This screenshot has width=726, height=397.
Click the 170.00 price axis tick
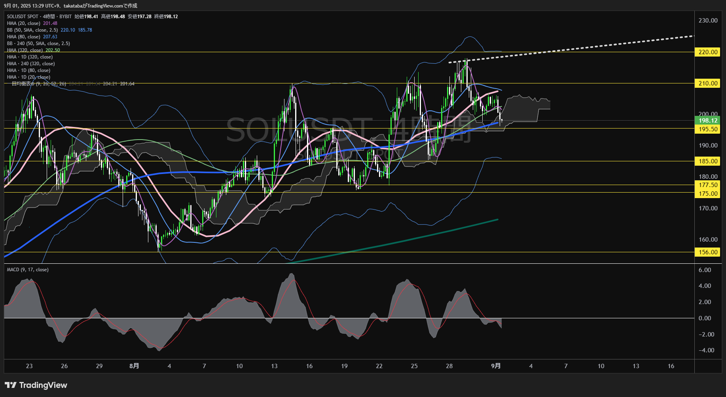708,208
